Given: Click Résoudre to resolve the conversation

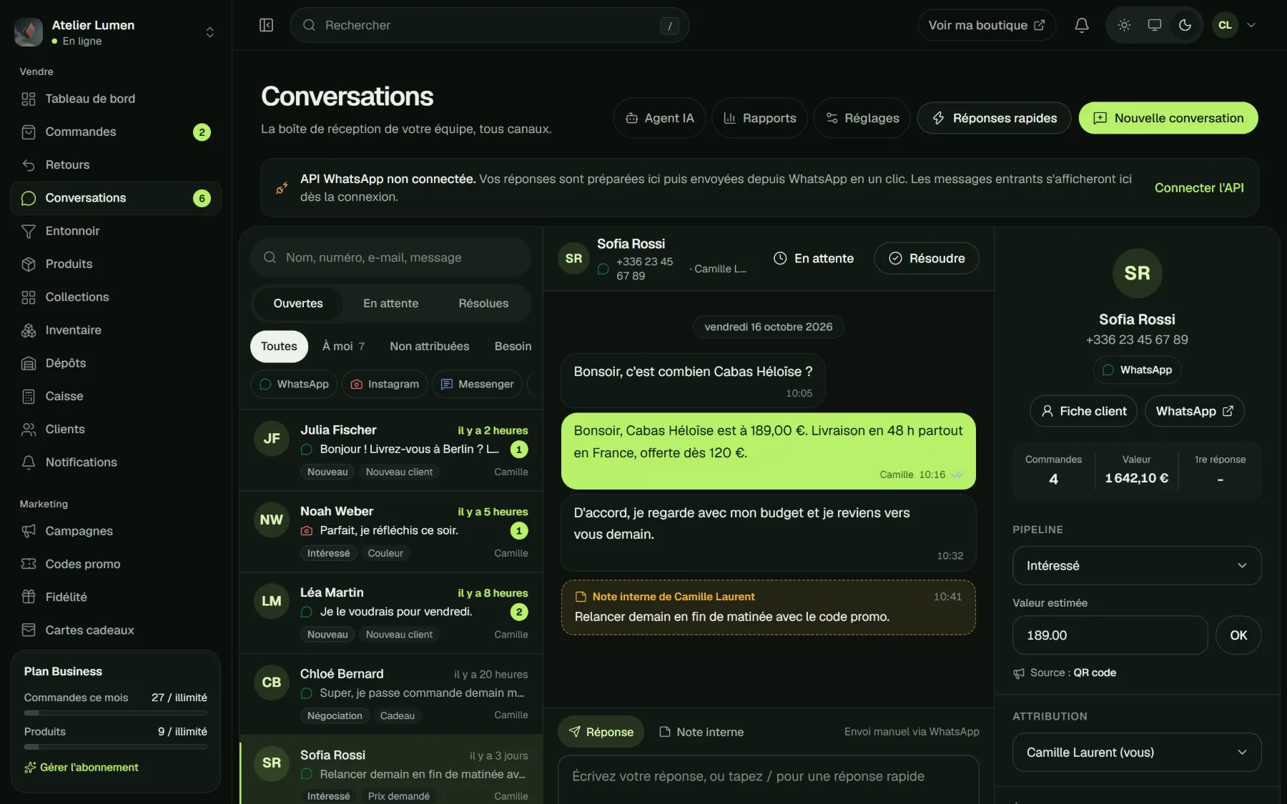Looking at the screenshot, I should coord(927,258).
